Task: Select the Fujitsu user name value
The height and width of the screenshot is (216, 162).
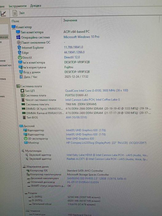Action: [69, 67]
